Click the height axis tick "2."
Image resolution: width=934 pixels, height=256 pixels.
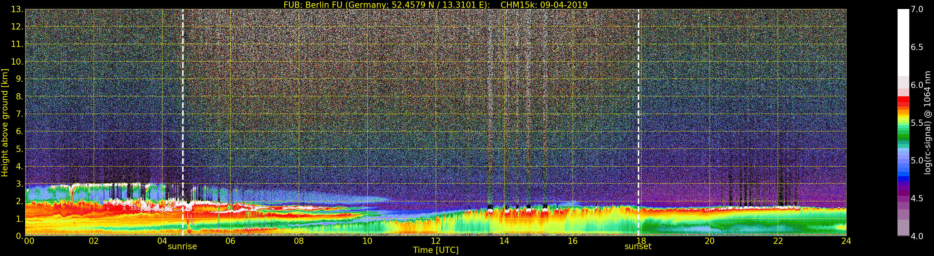coord(20,201)
